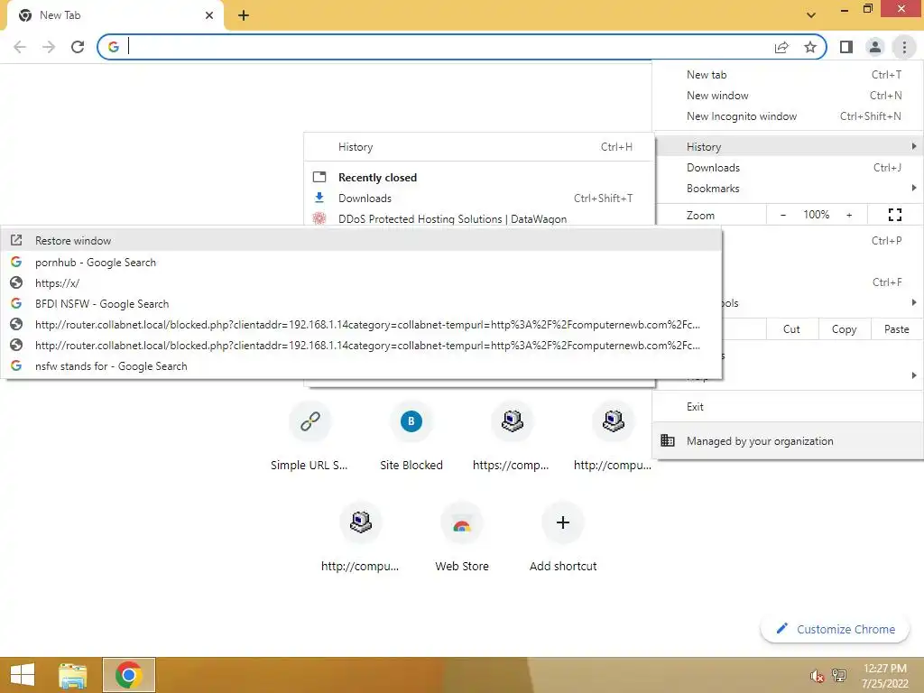
Task: Expand the History submenu arrow
Action: [913, 146]
